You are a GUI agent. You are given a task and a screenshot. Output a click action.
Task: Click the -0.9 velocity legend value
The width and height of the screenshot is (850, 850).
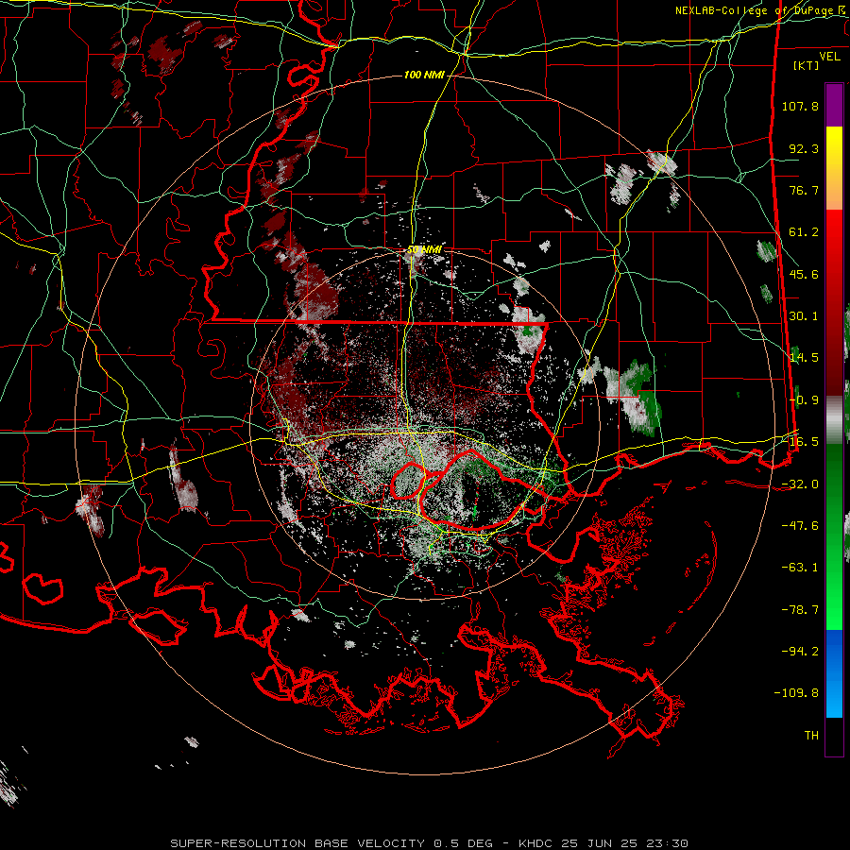point(804,400)
